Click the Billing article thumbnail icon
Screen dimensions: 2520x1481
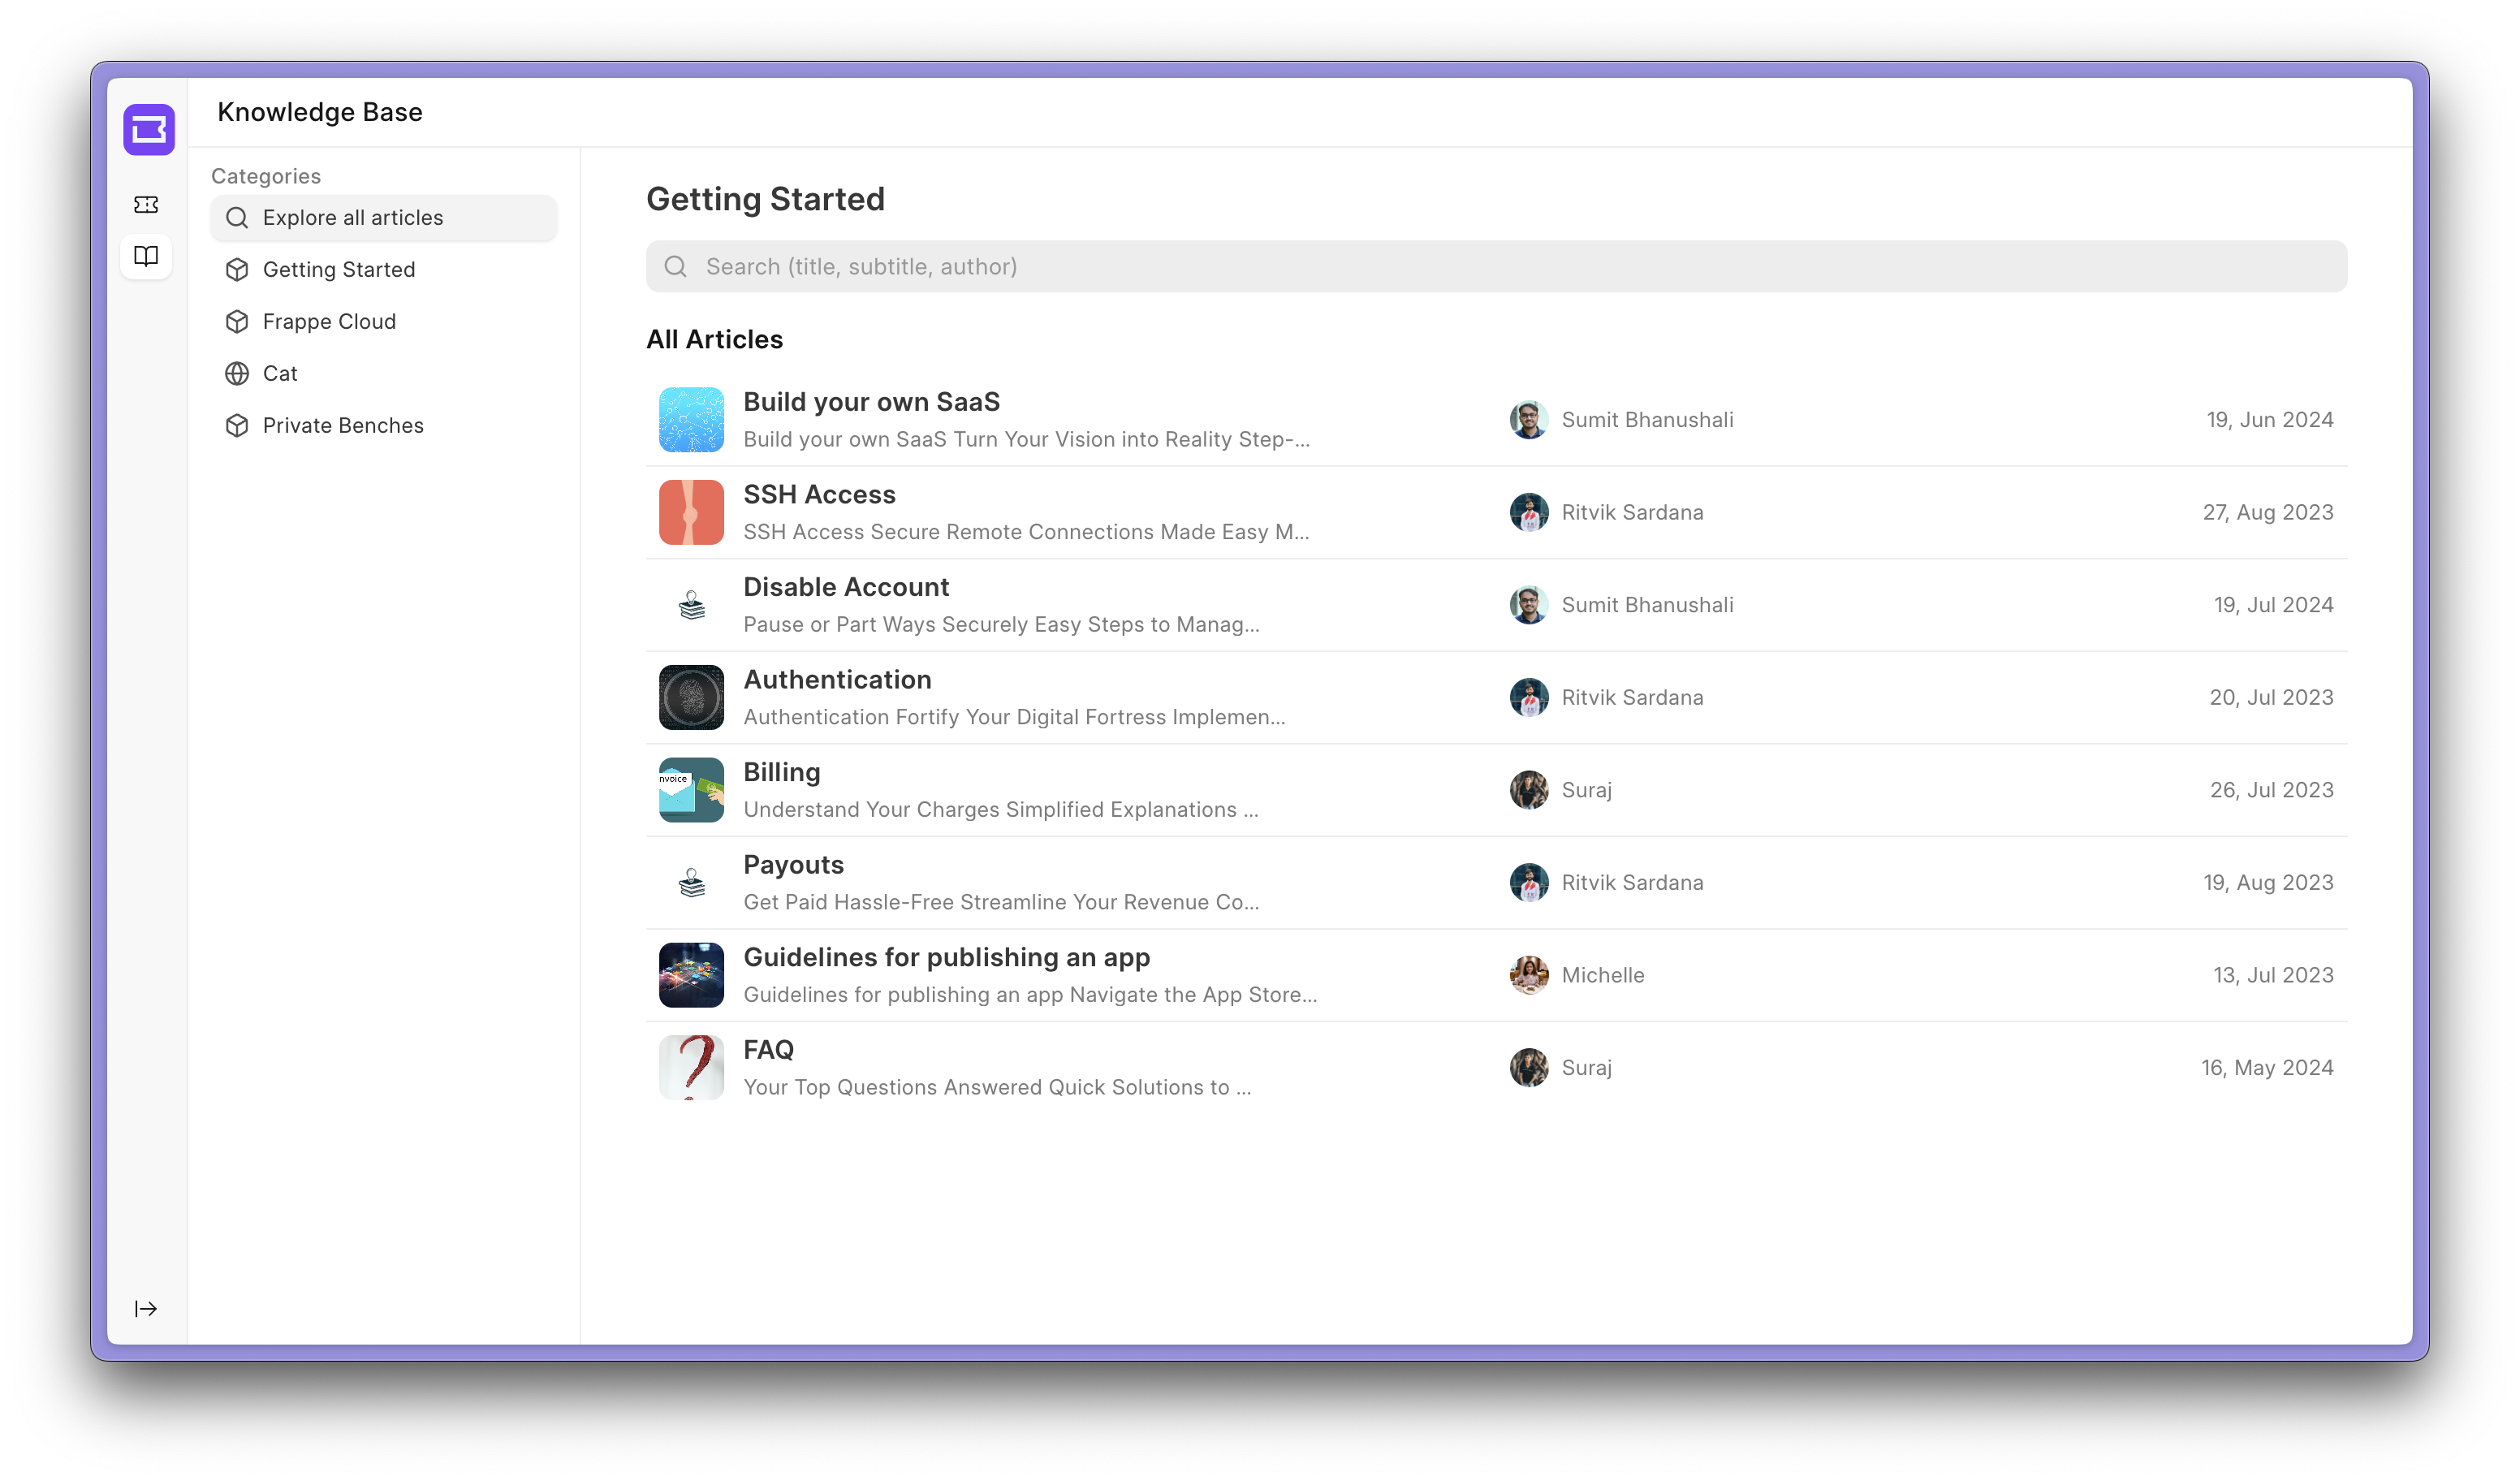(693, 790)
